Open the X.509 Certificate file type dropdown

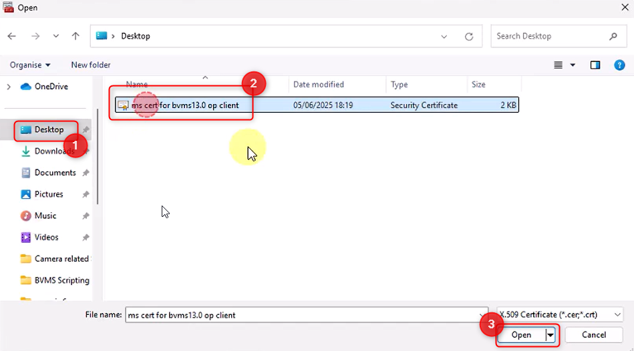pos(560,314)
